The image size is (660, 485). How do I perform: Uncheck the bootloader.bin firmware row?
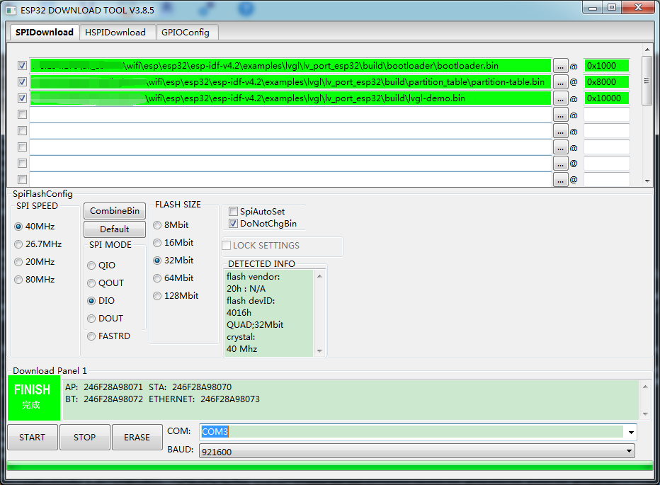pyautogui.click(x=22, y=65)
